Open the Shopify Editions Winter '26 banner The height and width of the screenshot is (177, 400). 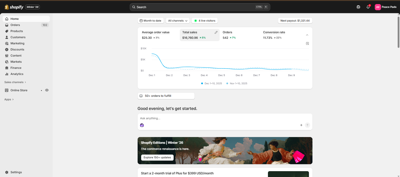tap(225, 150)
